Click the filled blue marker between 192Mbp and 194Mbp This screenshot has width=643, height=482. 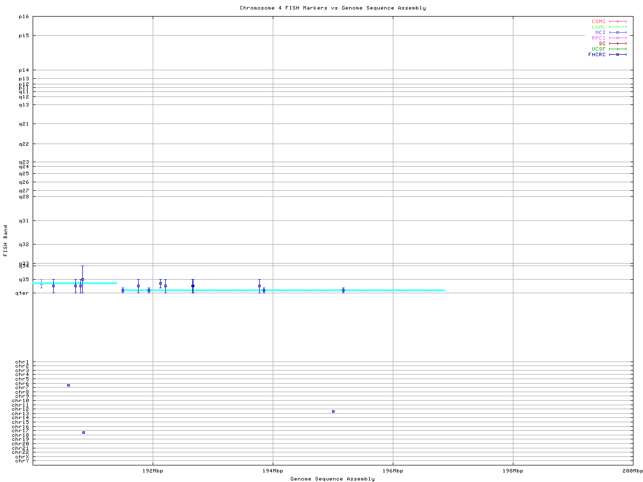[193, 286]
